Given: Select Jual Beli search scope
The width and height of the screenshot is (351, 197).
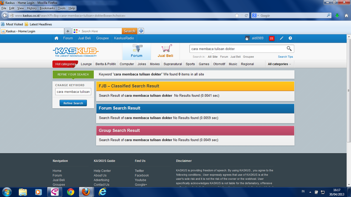Looking at the screenshot, I should pos(236,57).
